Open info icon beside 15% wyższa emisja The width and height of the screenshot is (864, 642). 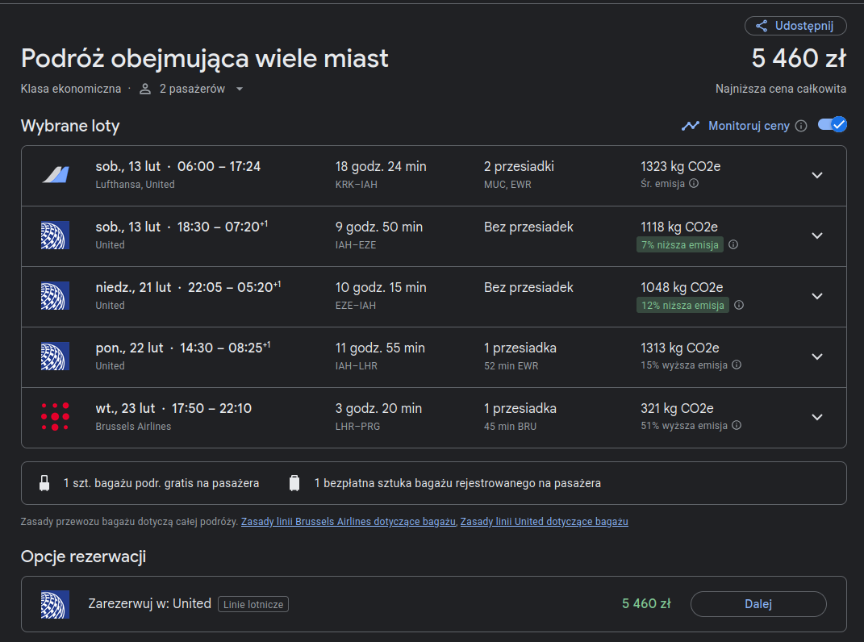tap(737, 365)
